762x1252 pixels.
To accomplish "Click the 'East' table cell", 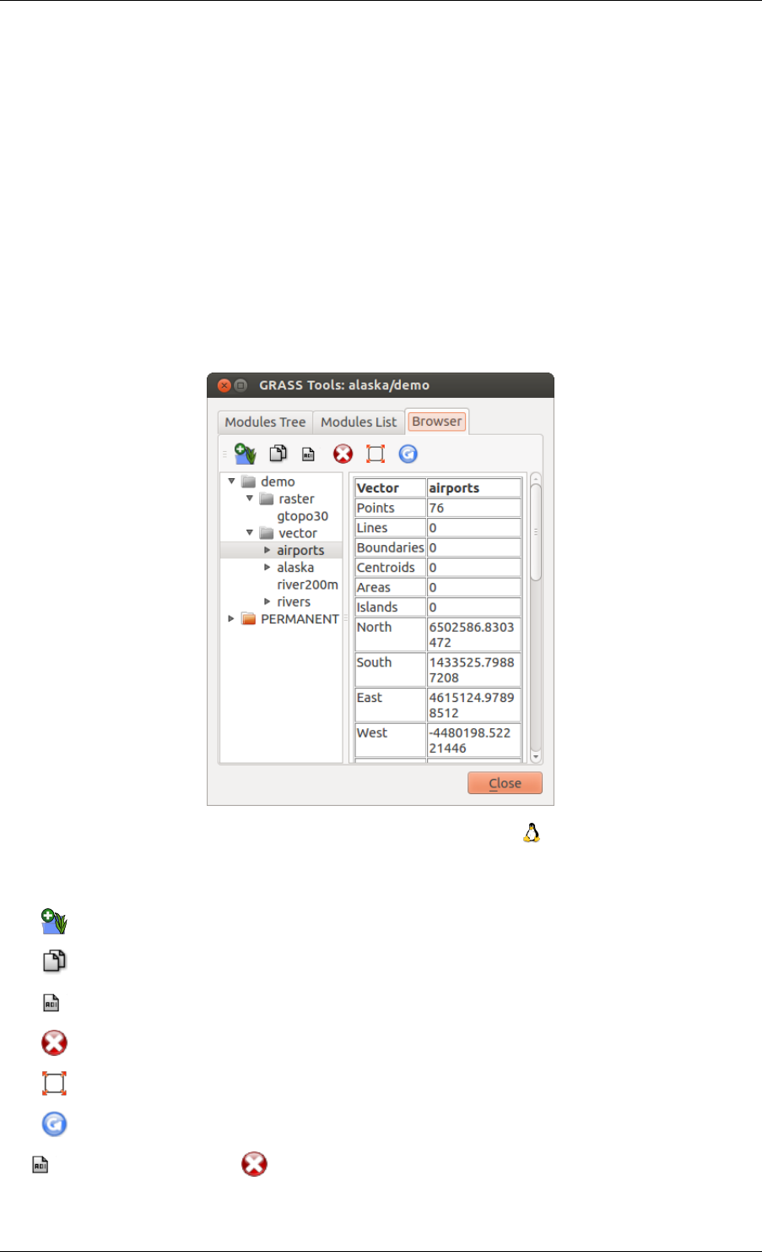I will tap(390, 705).
